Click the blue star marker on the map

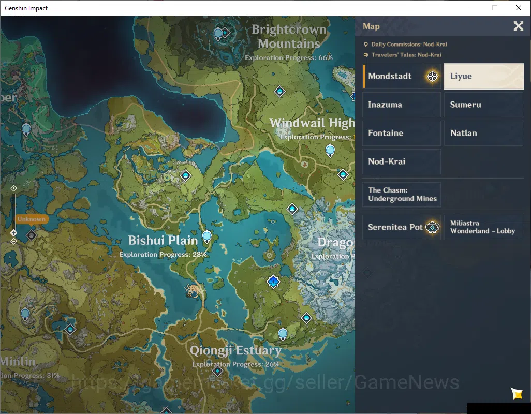[x=273, y=282]
